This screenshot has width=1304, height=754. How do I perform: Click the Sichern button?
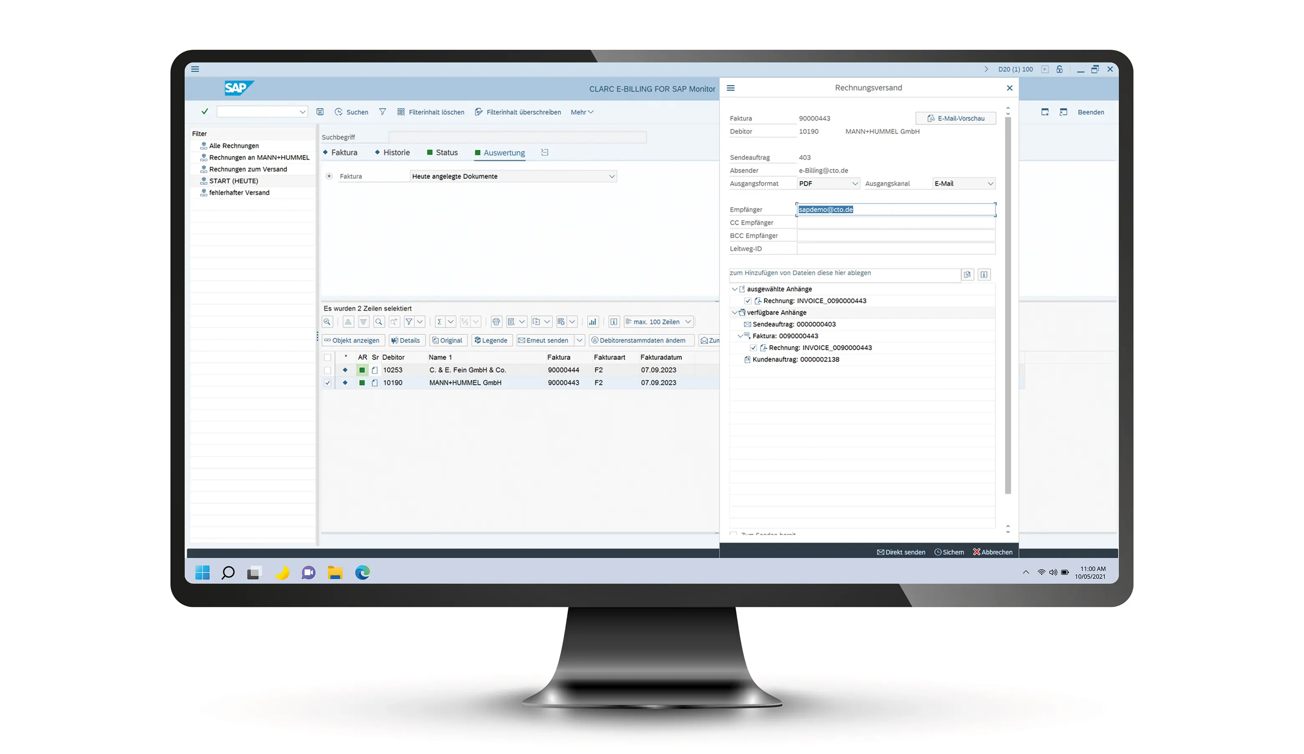point(949,552)
